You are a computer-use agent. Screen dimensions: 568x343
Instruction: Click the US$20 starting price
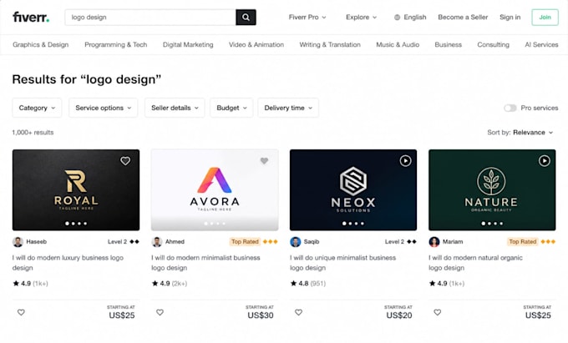[399, 315]
